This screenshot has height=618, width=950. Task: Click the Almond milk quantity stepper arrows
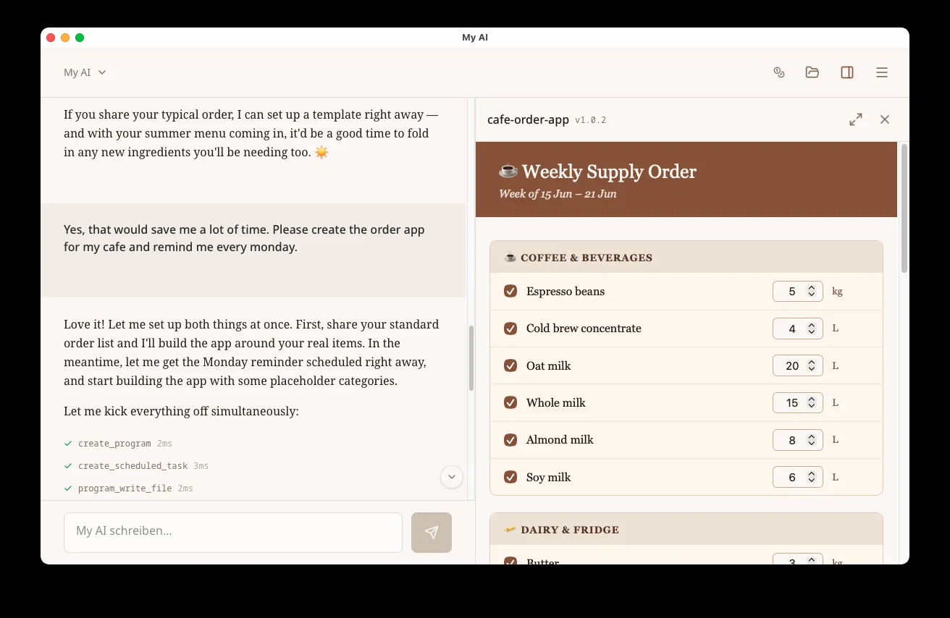[812, 440]
